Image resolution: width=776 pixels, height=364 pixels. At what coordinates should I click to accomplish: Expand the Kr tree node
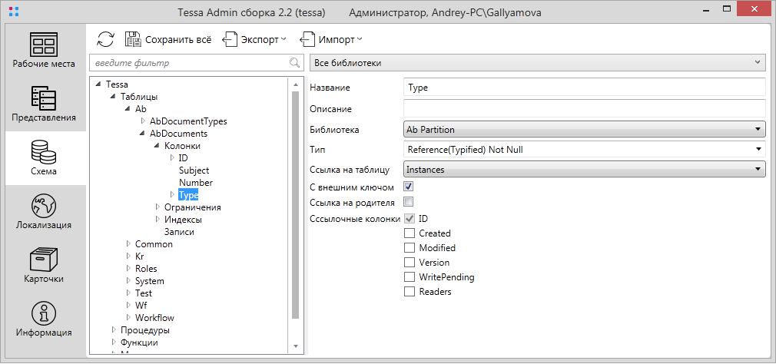[x=129, y=256]
